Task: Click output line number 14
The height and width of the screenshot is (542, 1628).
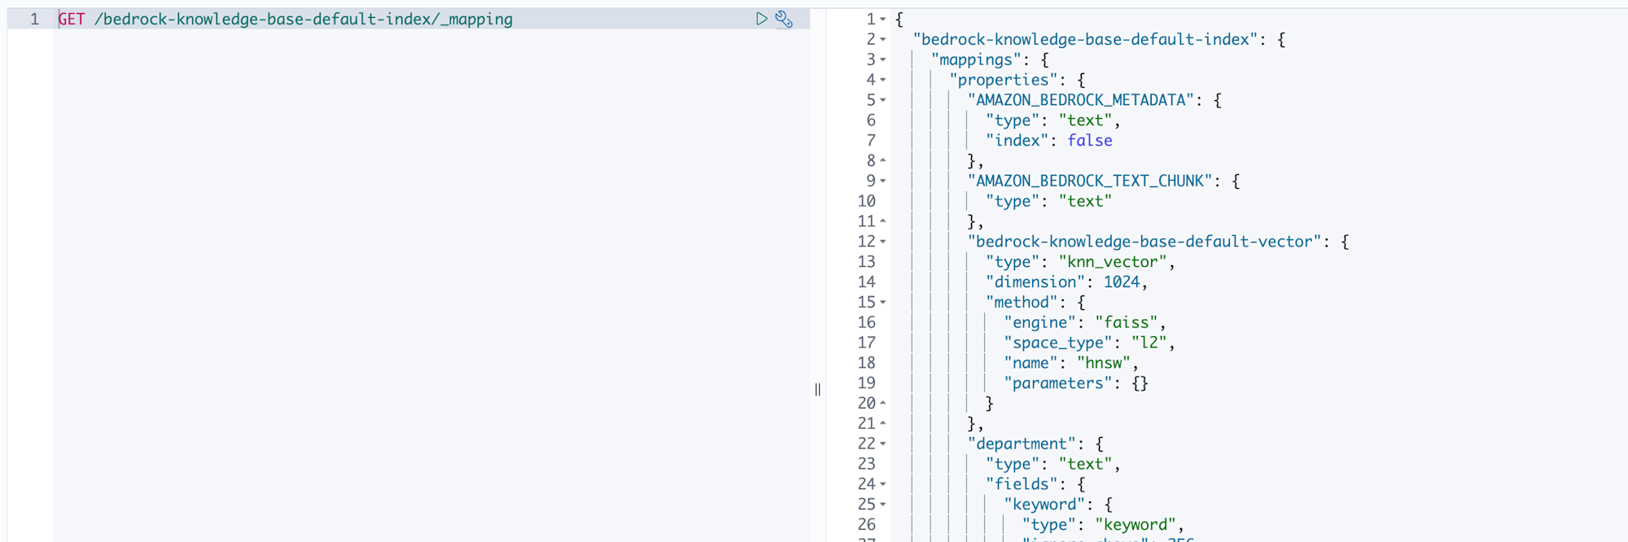Action: point(866,282)
